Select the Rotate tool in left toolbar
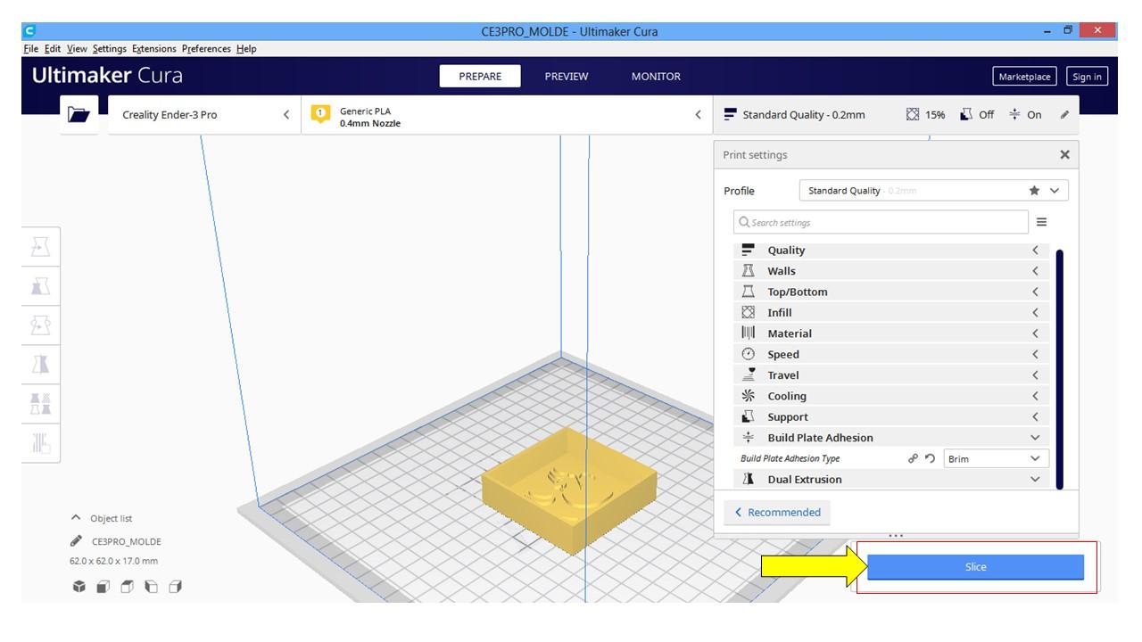This screenshot has width=1142, height=642. coord(41,325)
